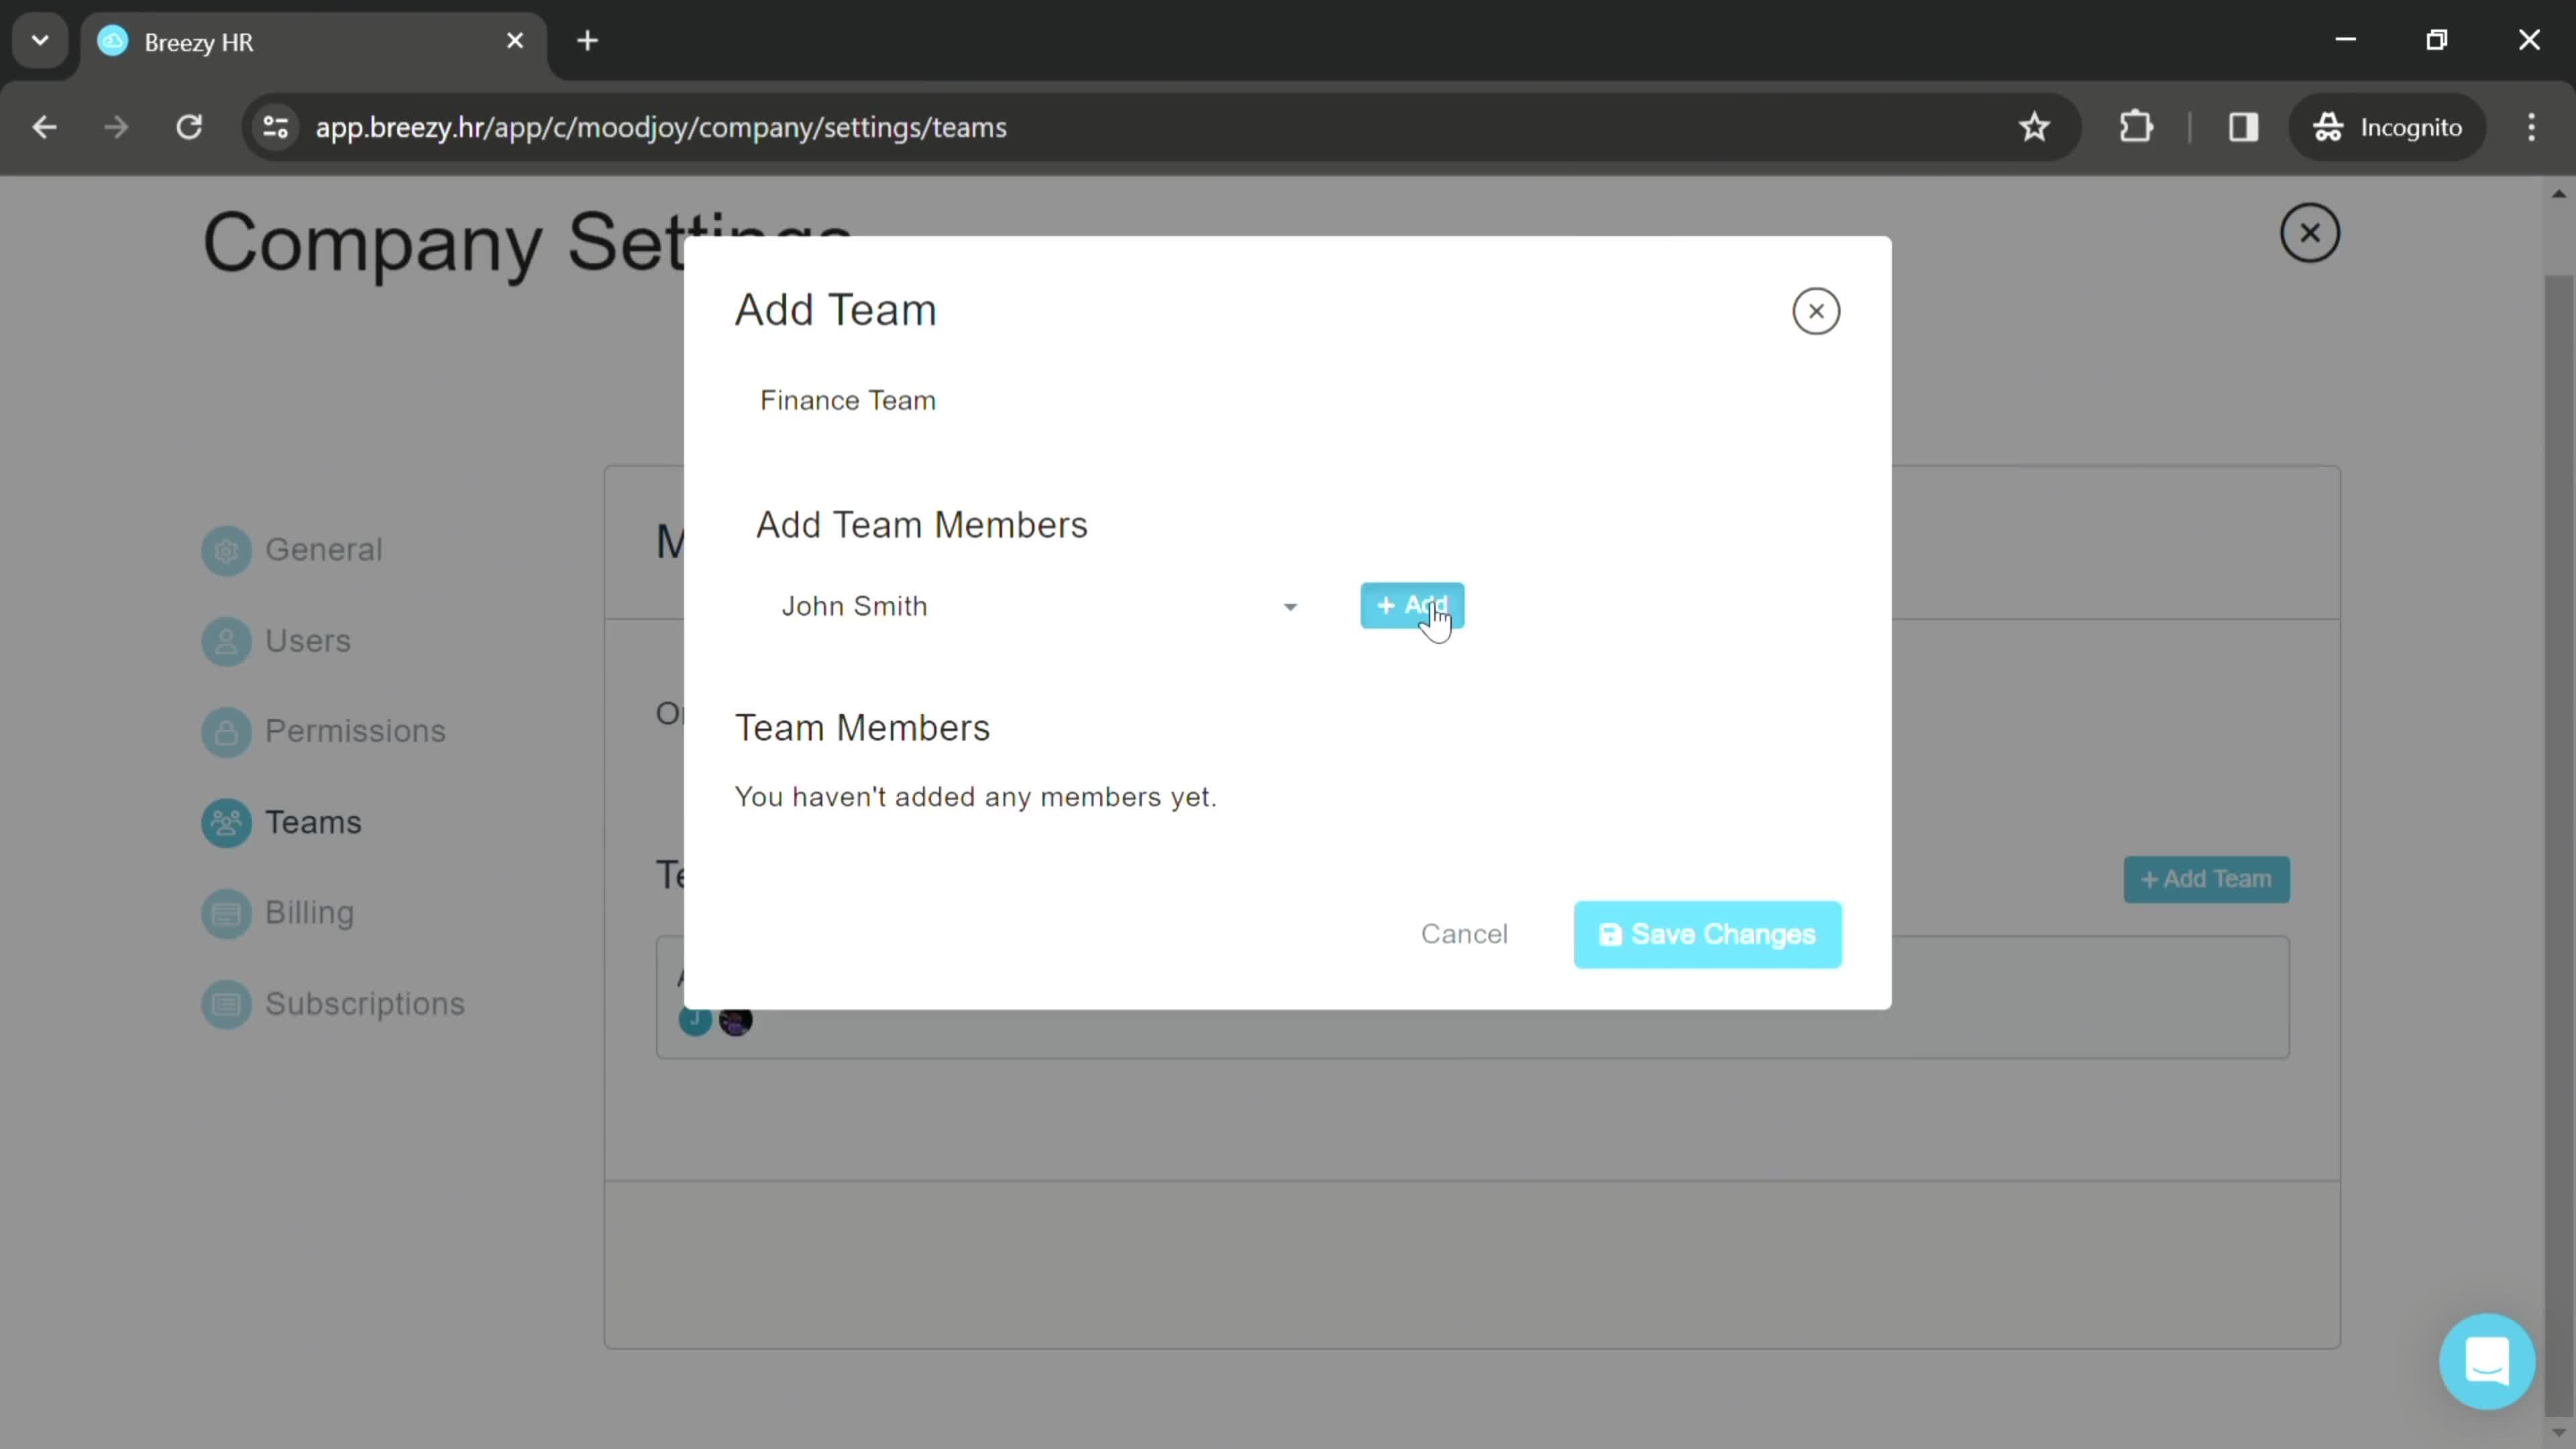
Task: Click the Teams settings icon
Action: pos(227,821)
